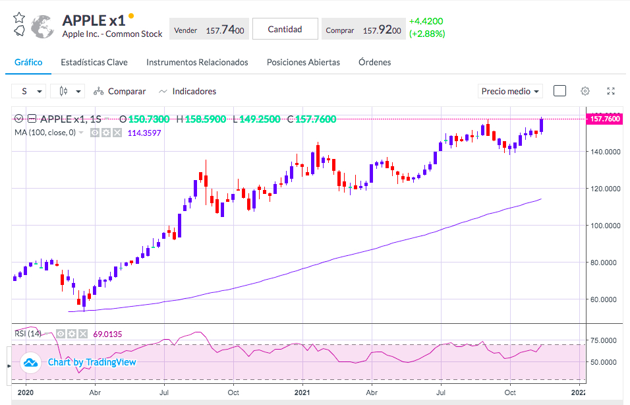Screen dimensions: 630x405
Task: Click the 50.0000 RSI axis label
Action: coord(604,362)
